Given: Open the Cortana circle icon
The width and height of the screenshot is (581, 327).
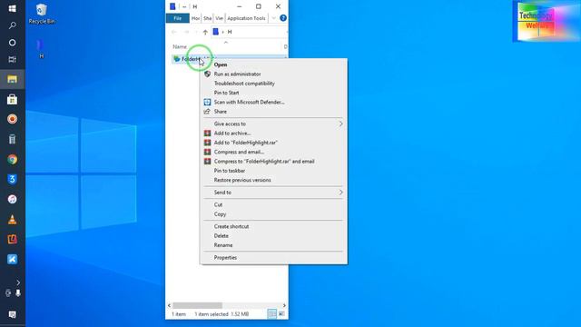Looking at the screenshot, I should click(x=12, y=43).
